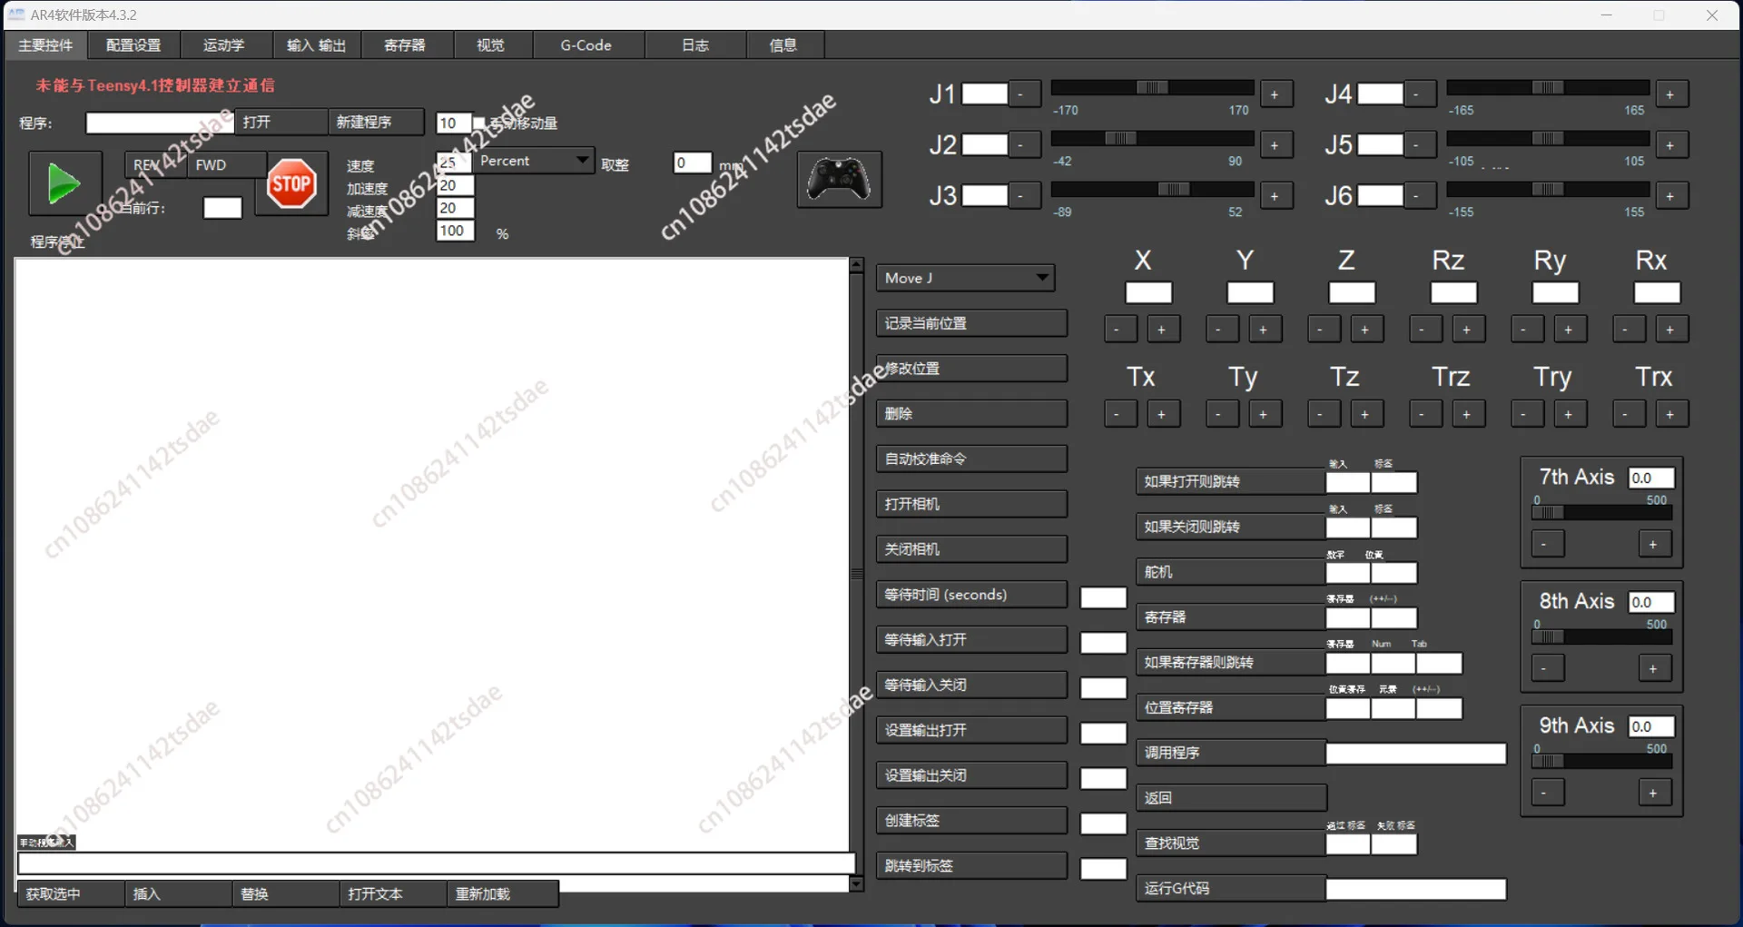Click the 7th Axis slider
1743x927 pixels.
pyautogui.click(x=1601, y=513)
